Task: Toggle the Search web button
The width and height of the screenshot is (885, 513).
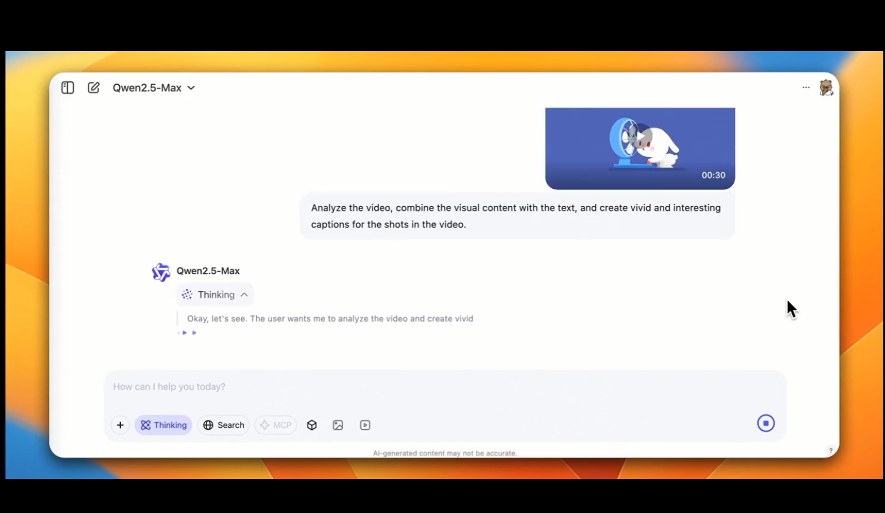Action: (224, 425)
